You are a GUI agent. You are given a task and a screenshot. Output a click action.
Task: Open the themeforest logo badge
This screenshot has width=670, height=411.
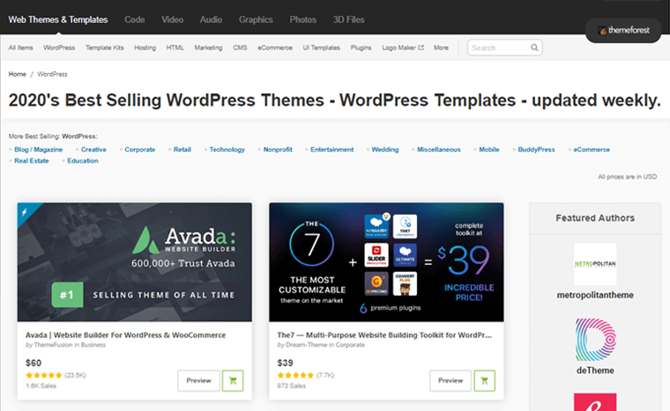click(623, 30)
